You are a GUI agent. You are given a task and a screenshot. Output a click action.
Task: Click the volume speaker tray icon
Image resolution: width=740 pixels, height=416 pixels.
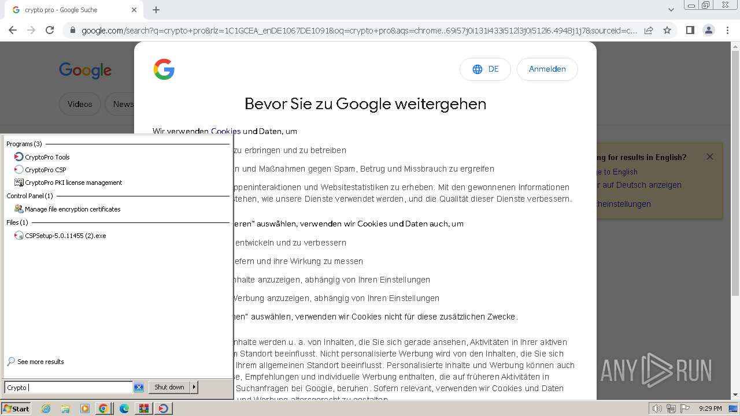click(x=657, y=408)
